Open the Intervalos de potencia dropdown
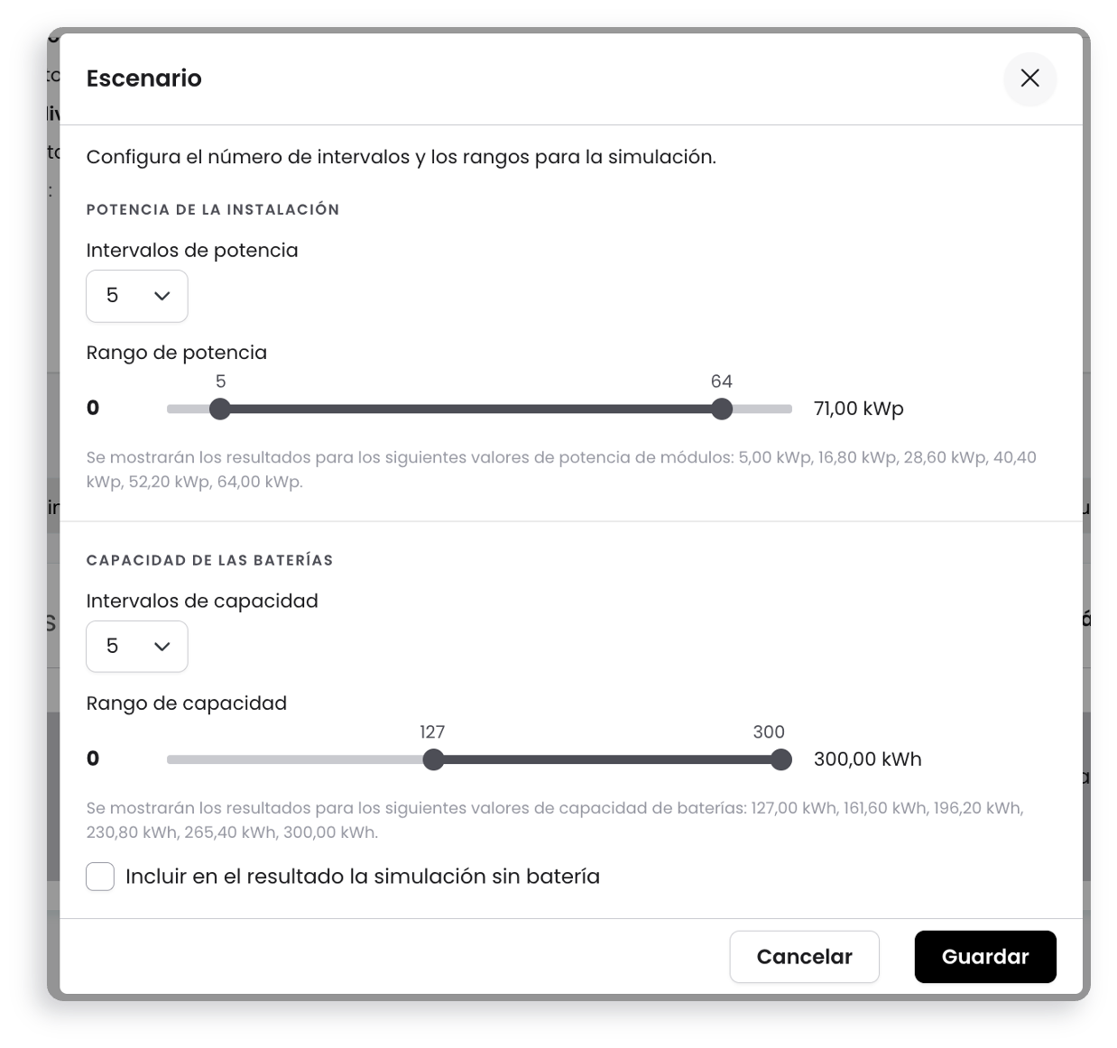 click(x=137, y=296)
